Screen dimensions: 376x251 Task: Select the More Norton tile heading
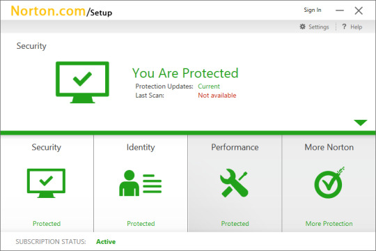pos(329,147)
